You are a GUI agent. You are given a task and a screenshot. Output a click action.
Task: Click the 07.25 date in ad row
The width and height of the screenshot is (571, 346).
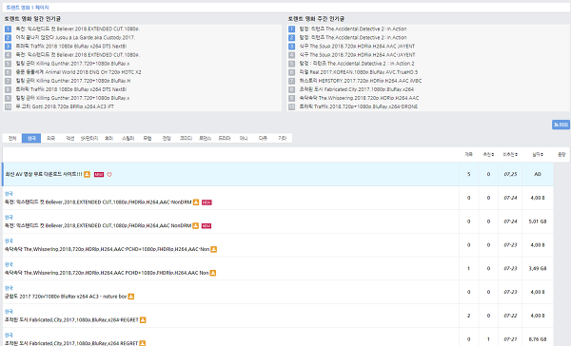[x=510, y=174]
